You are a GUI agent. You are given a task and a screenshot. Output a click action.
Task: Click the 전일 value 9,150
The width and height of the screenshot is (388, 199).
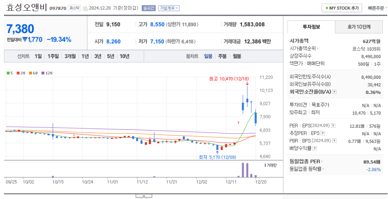coord(113,24)
